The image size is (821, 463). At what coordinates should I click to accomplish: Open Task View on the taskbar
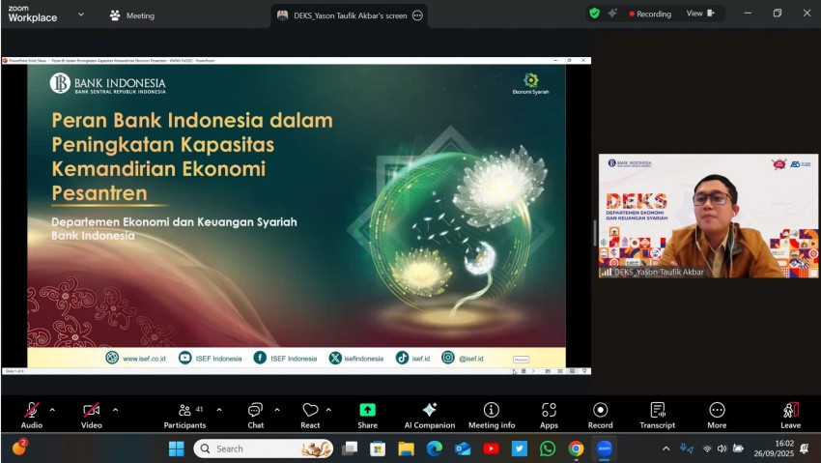[350, 449]
